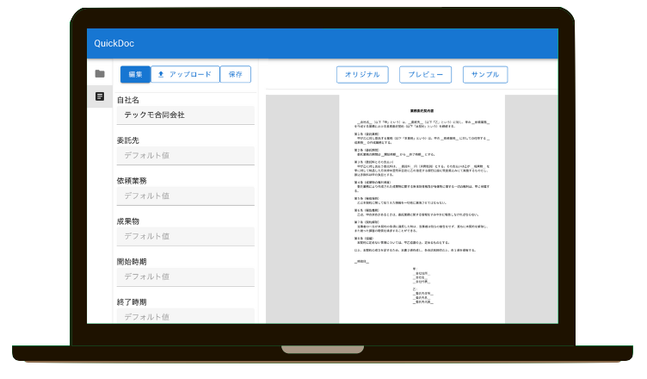The width and height of the screenshot is (647, 379).
Task: Click the 終了時期 input field
Action: (x=185, y=316)
